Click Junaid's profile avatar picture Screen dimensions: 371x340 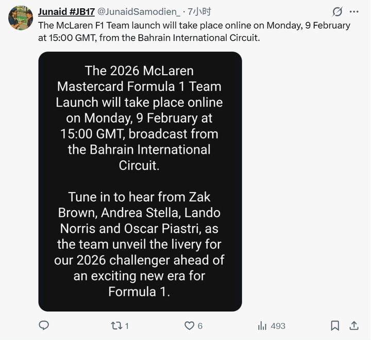pos(21,18)
